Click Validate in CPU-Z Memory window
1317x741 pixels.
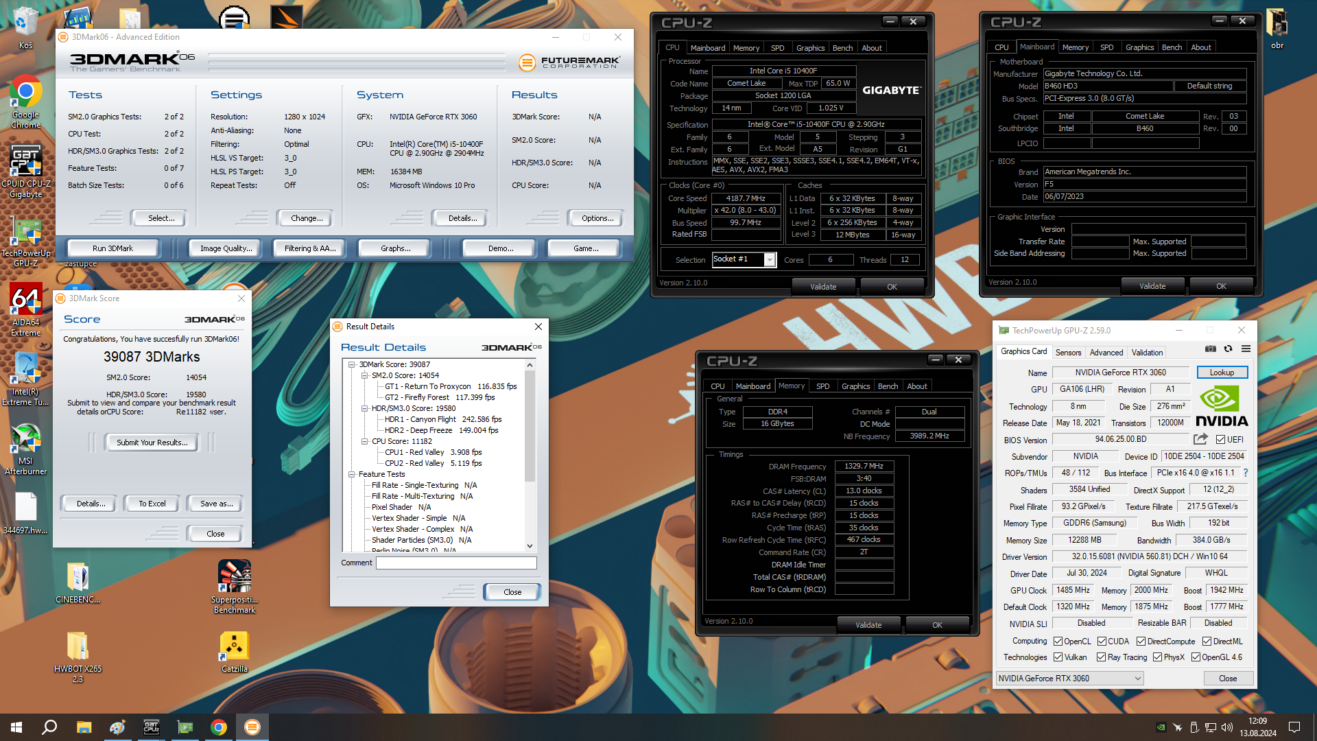click(868, 625)
